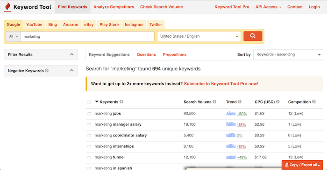This screenshot has width=327, height=170.
Task: Click help icon next to Negative Keywords
Action: 47,71
